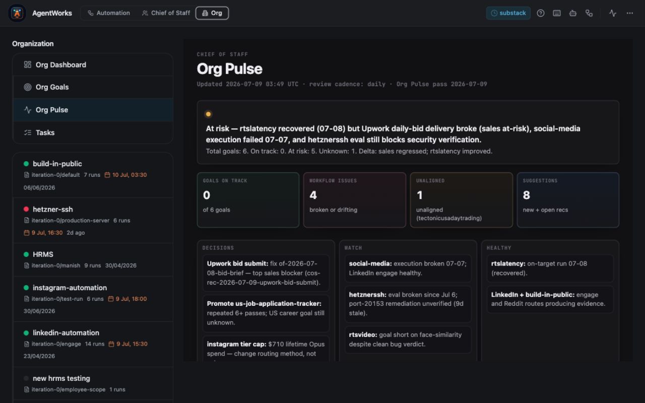Click the keyboard shortcuts icon
This screenshot has width=645, height=403.
click(557, 13)
